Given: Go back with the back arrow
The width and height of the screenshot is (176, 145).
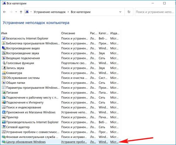Looking at the screenshot, I should click(4, 12).
